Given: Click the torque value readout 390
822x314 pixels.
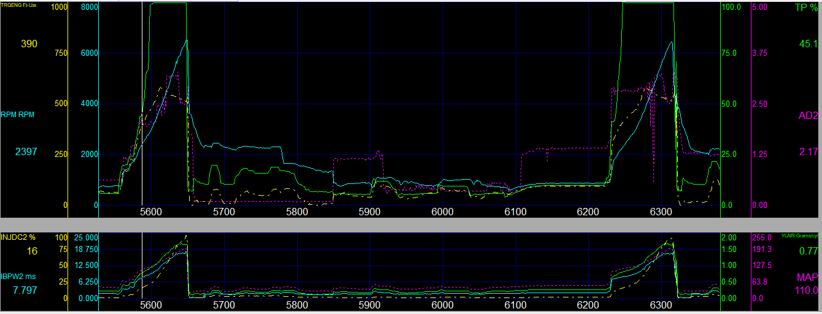Looking at the screenshot, I should coord(29,44).
